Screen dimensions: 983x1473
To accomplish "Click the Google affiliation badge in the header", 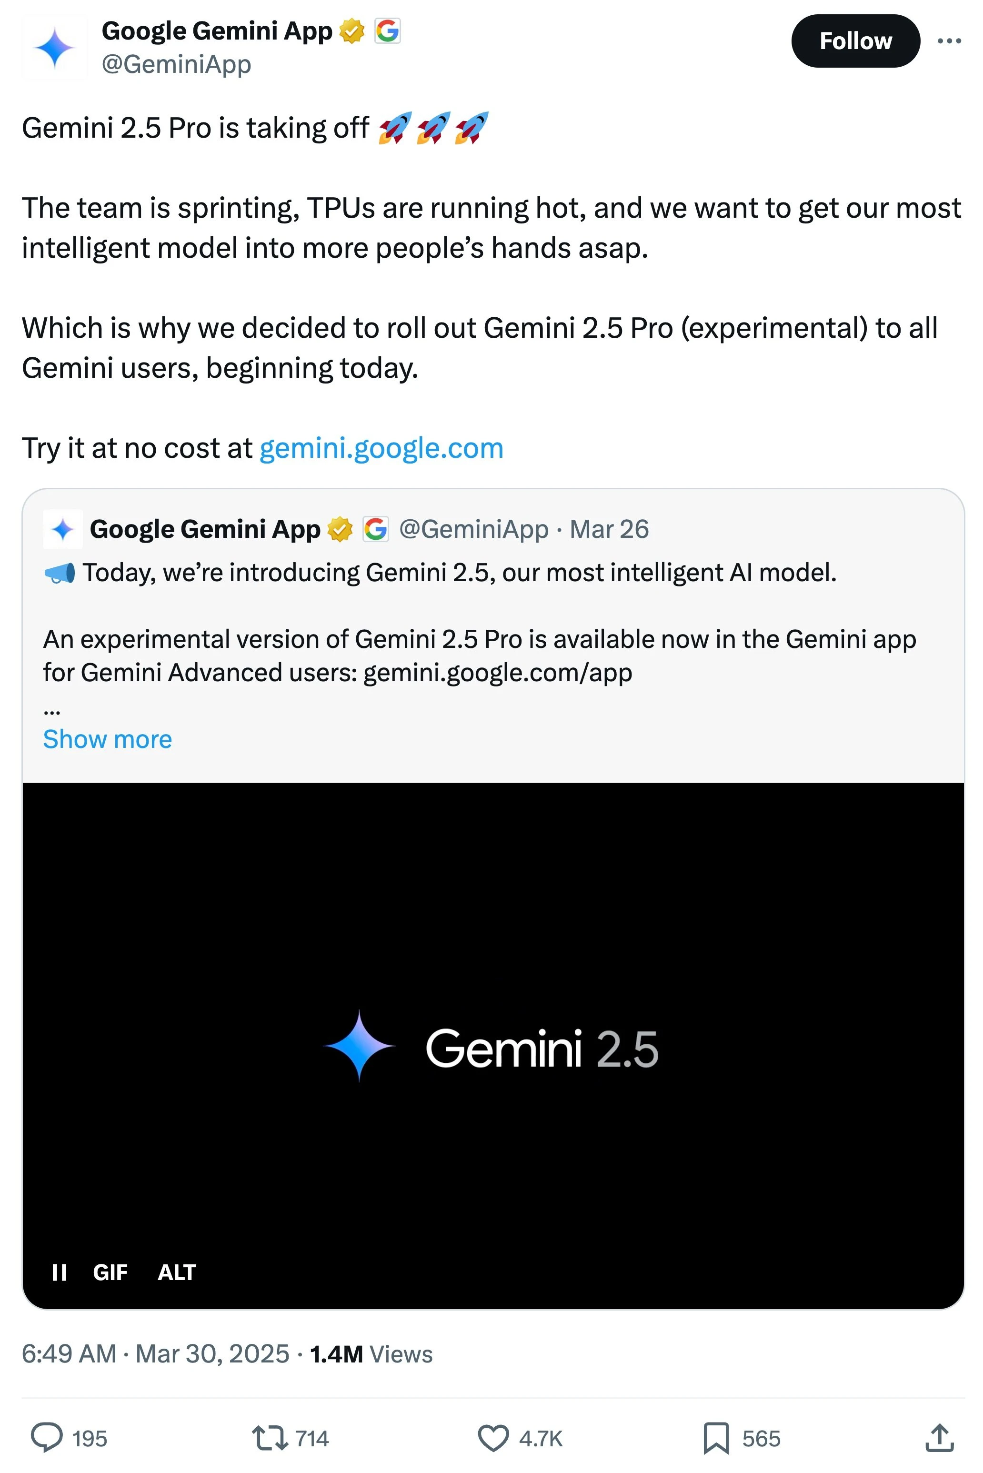I will point(387,30).
